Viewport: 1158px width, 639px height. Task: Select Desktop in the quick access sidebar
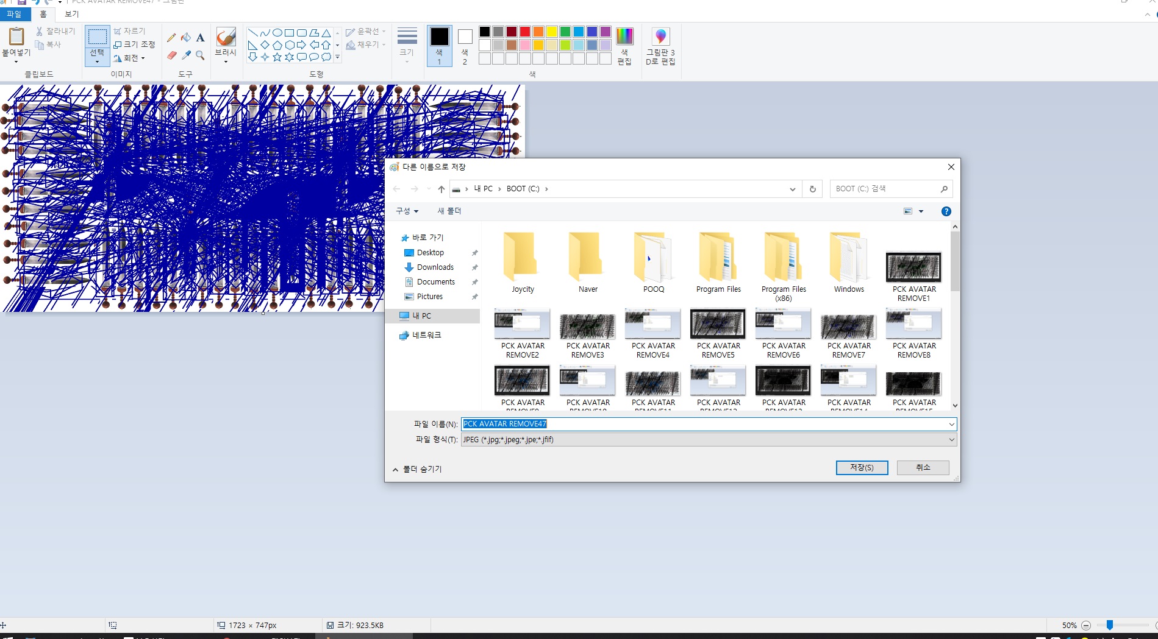pyautogui.click(x=431, y=253)
